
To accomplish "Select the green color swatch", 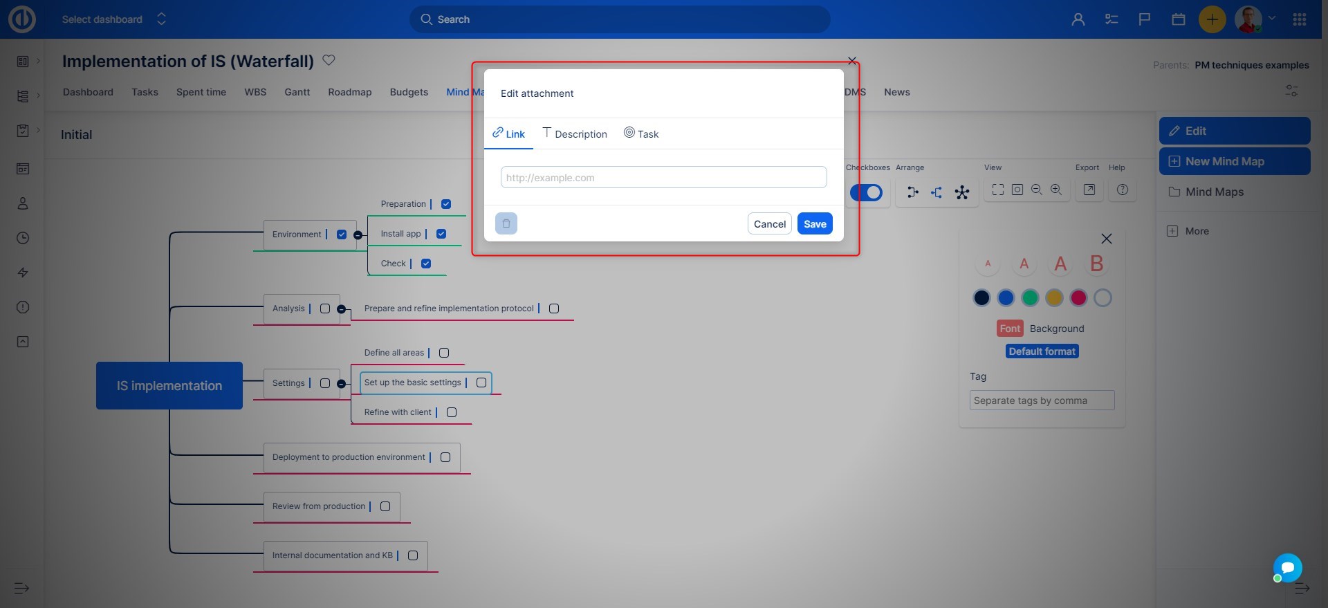I will click(x=1030, y=298).
